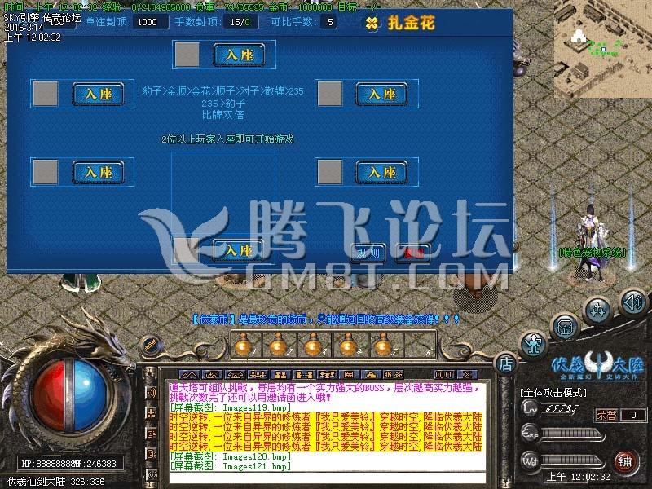
Task: Click the Lv level indicator showing 65535
Action: (549, 409)
